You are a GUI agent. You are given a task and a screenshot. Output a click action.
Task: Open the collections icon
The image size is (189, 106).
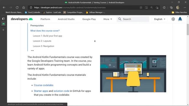(x=171, y=7)
